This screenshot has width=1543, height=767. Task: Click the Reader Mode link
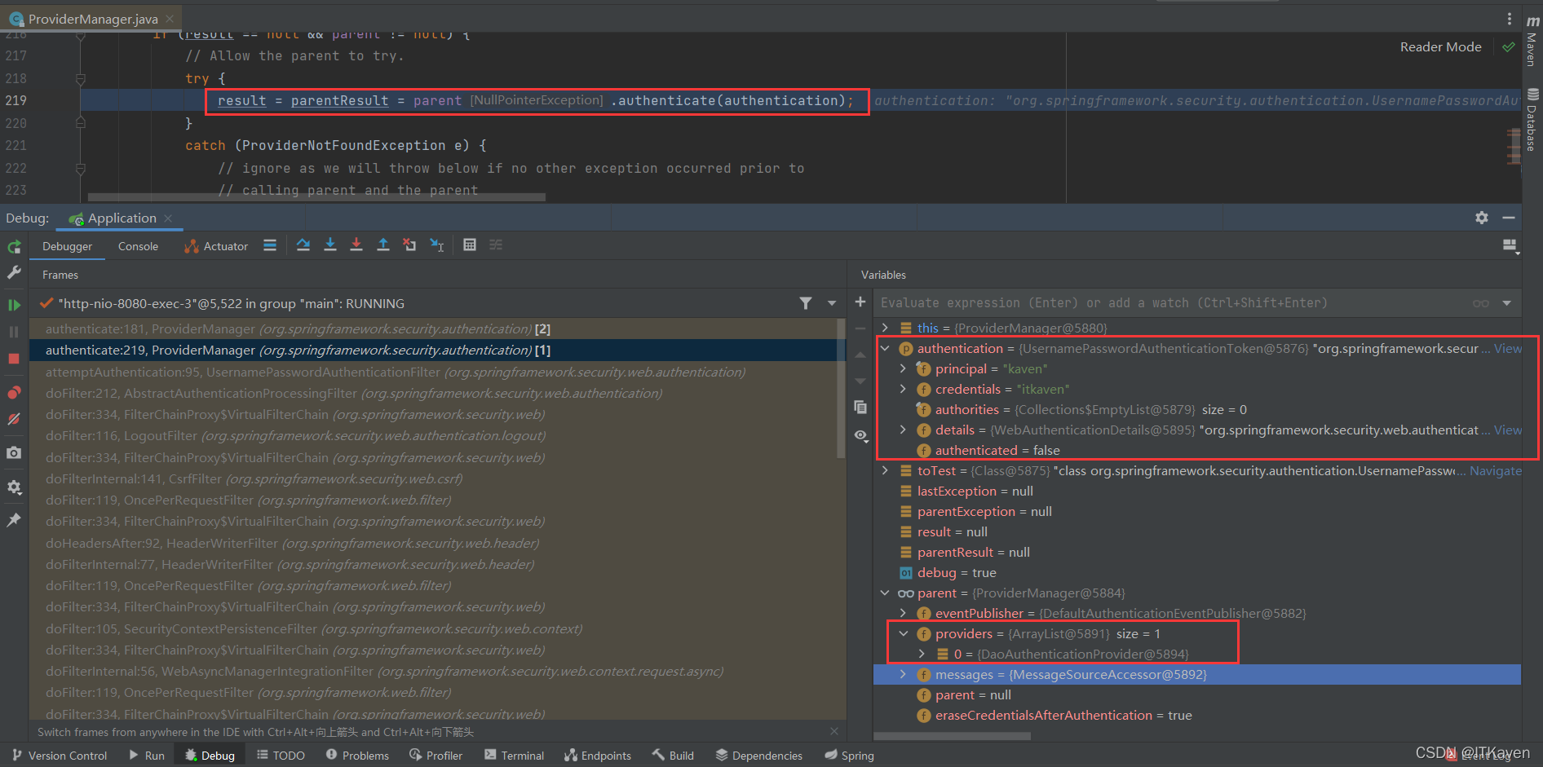(x=1440, y=47)
